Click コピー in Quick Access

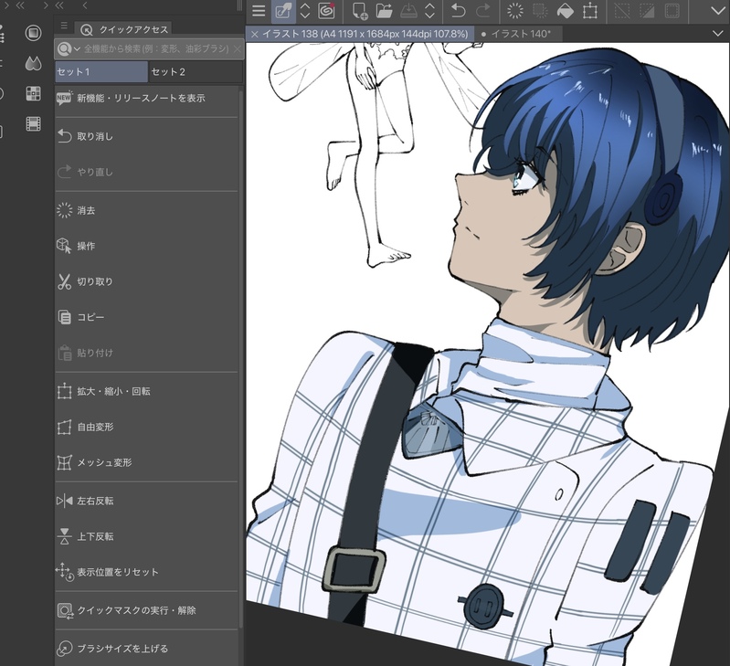coord(146,317)
